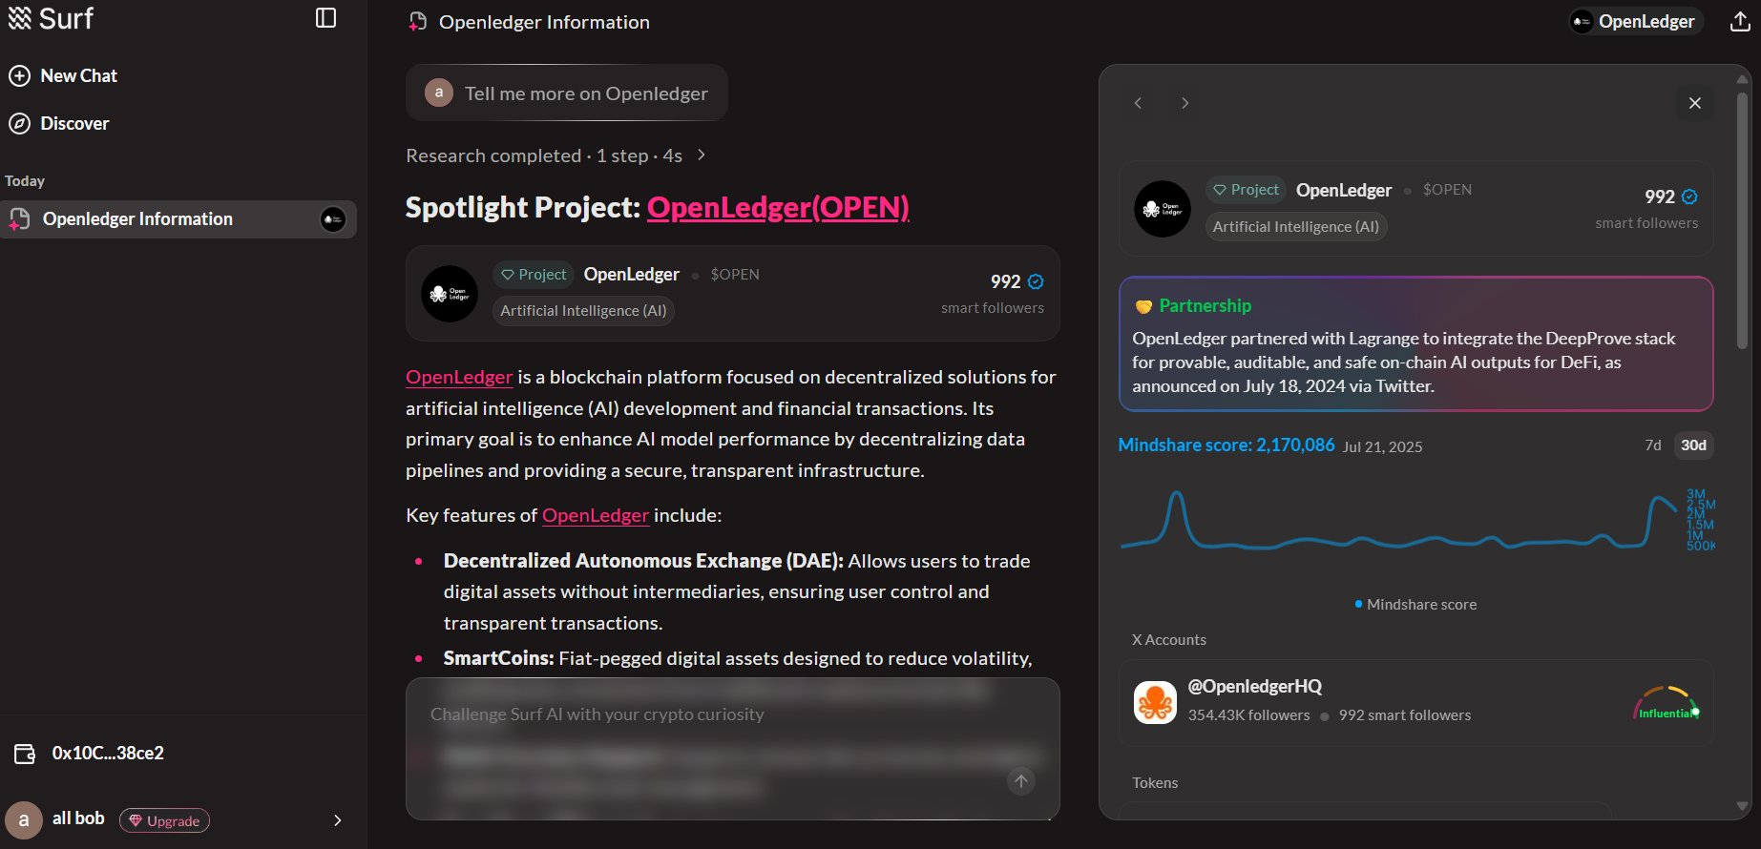
Task: Click the @OpenledgerHQ account avatar
Action: point(1155,703)
